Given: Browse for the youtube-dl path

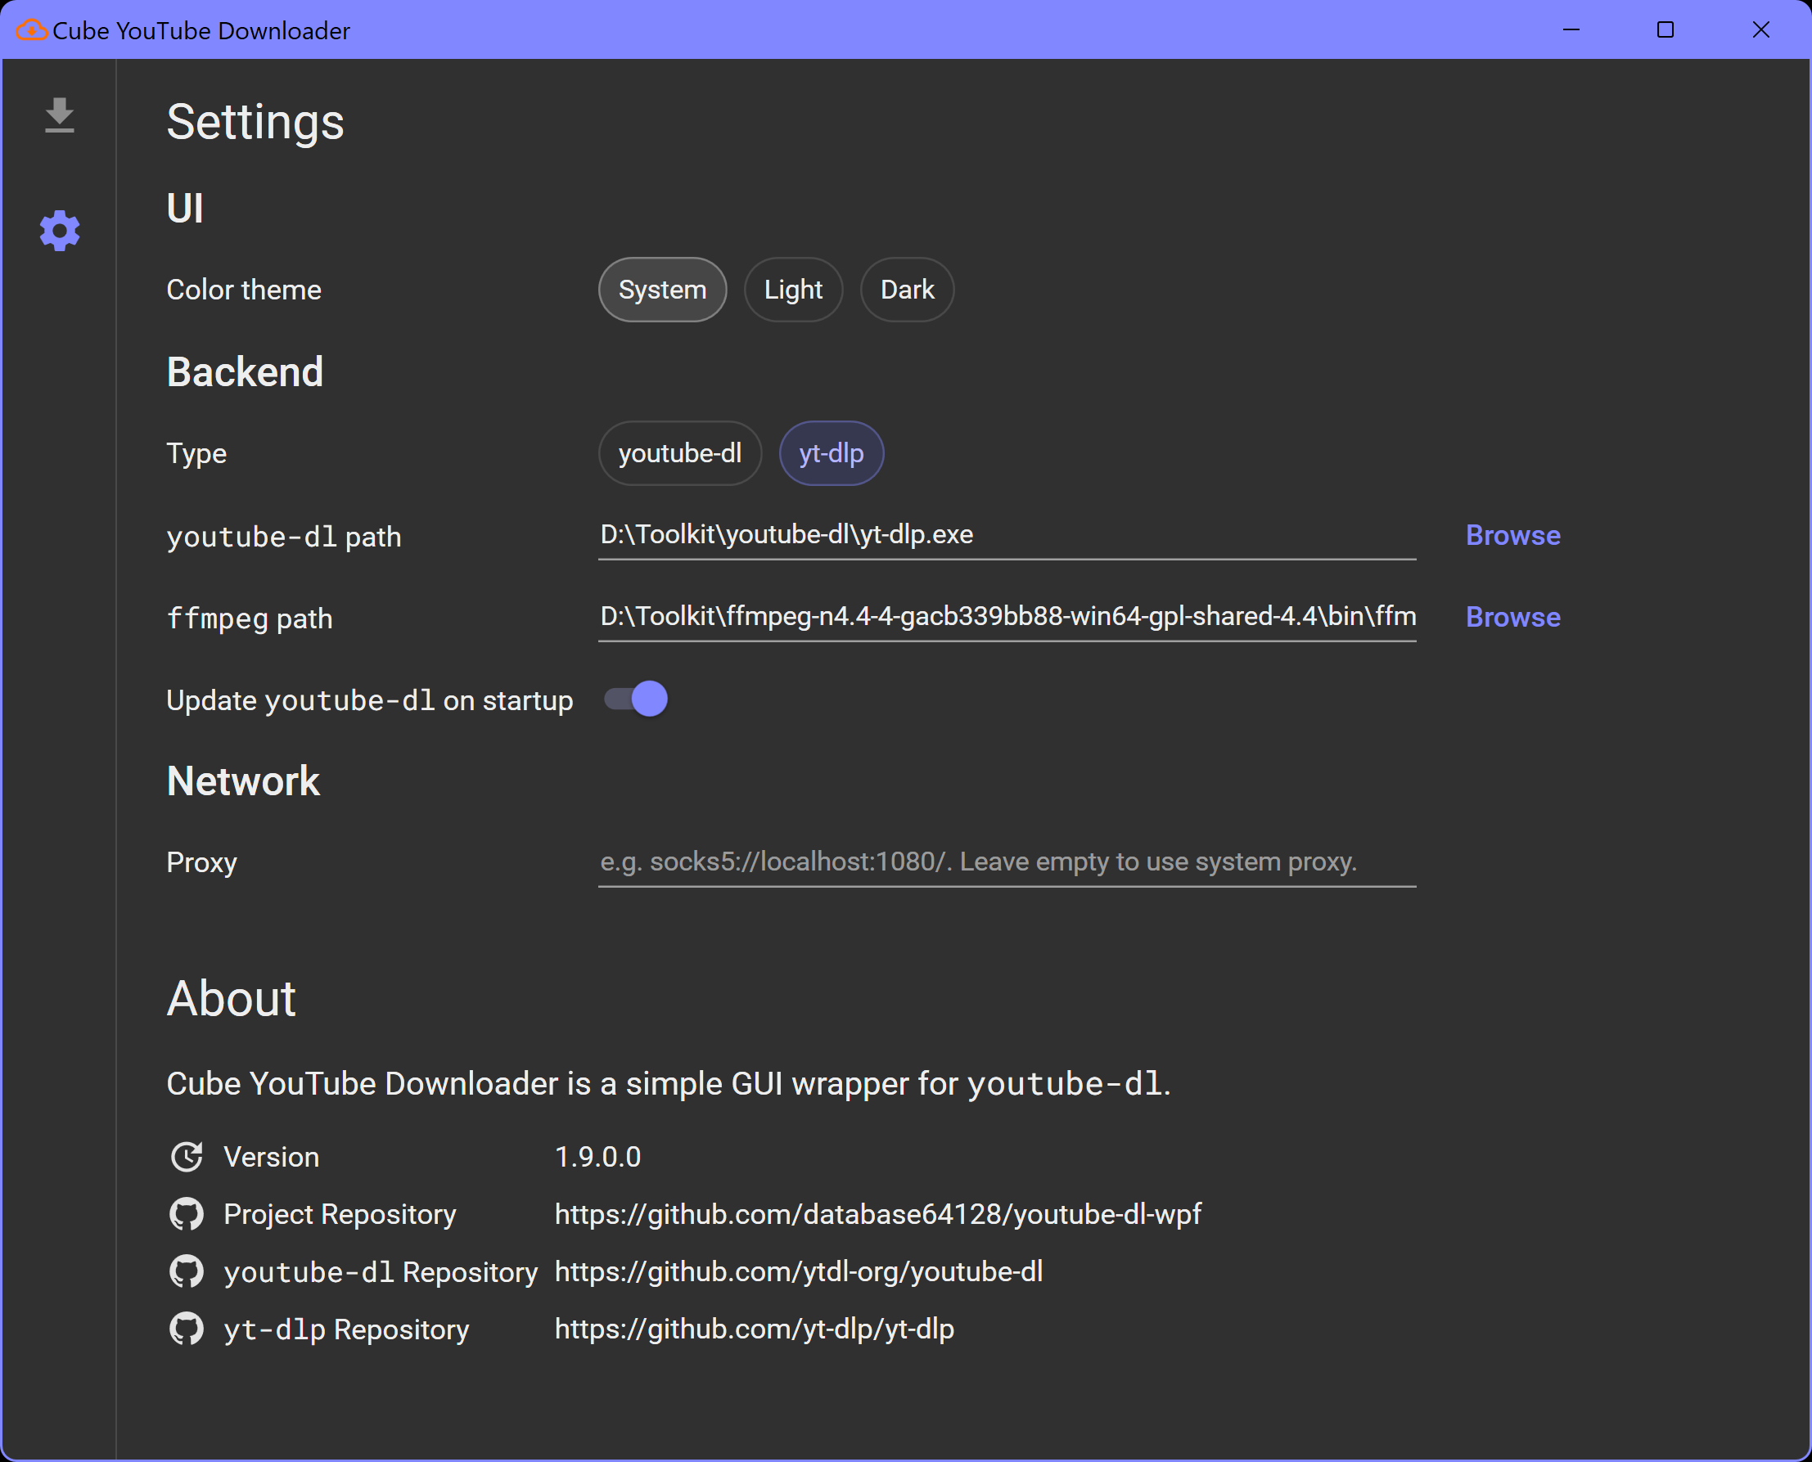Looking at the screenshot, I should [1513, 536].
